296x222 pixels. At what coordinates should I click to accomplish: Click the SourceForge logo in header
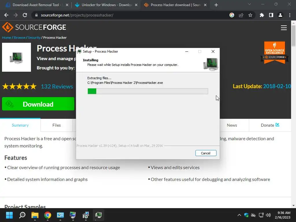[34, 27]
